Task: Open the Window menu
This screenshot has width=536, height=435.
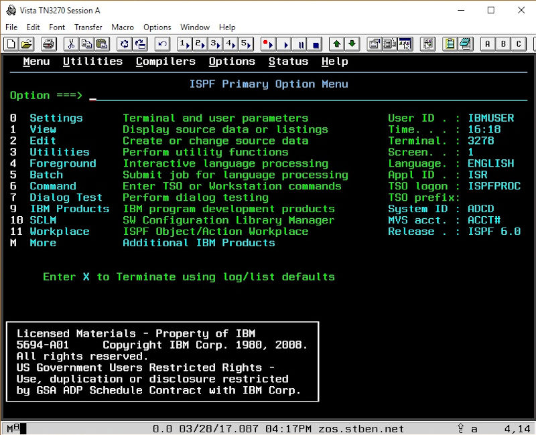Action: tap(195, 27)
